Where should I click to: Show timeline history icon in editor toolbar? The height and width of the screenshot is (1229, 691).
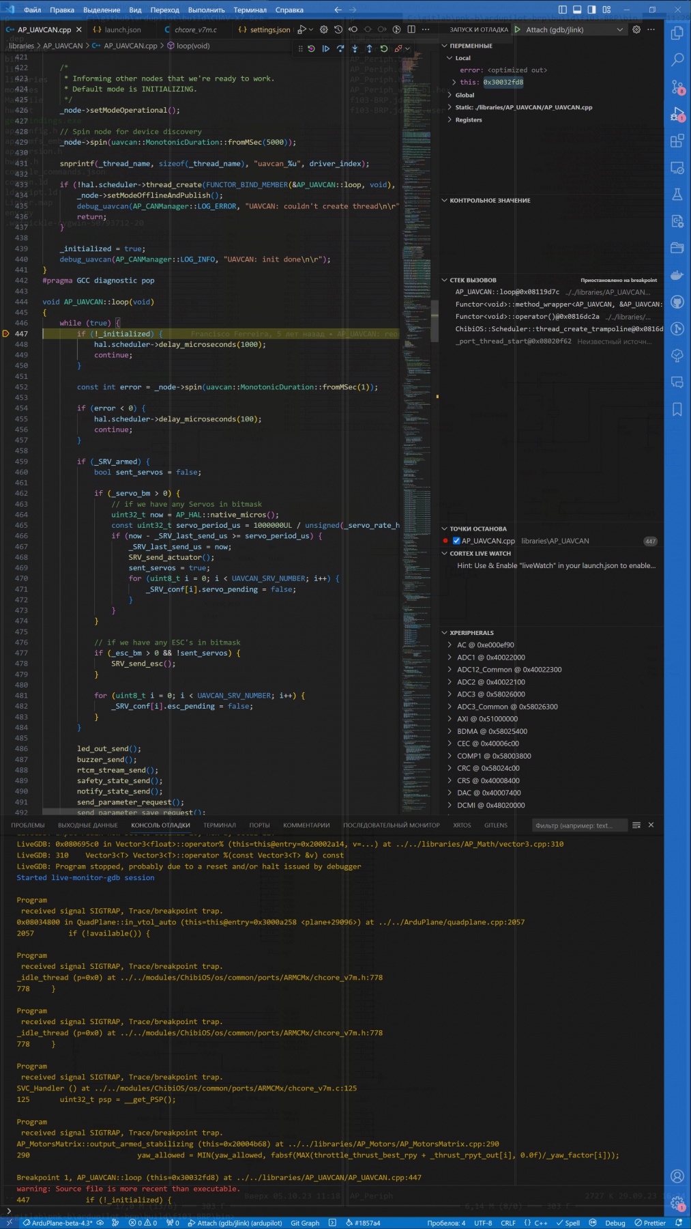coord(338,29)
